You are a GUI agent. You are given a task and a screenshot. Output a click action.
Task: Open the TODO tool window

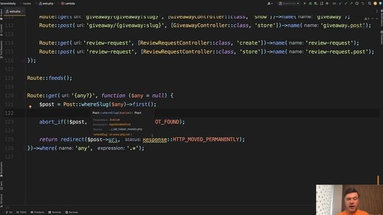pos(22,213)
